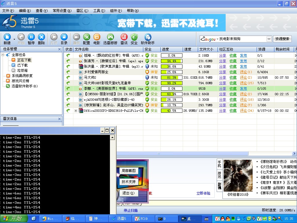This screenshot has height=223, width=297.
Task: Open 配置 (Settings) from the toolbar
Action: (86, 37)
